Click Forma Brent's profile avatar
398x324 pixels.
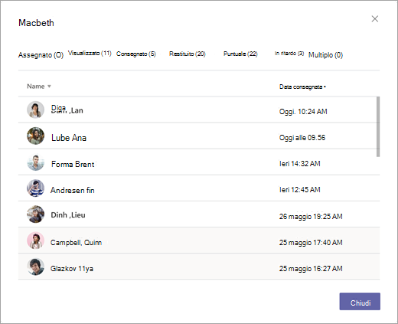(x=35, y=162)
